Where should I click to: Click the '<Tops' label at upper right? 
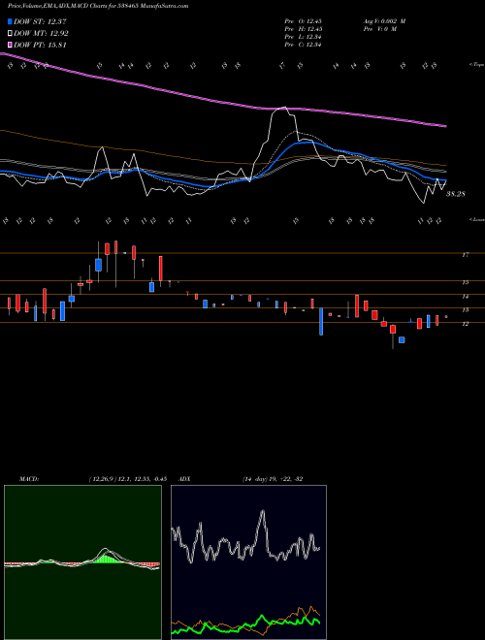click(x=477, y=65)
